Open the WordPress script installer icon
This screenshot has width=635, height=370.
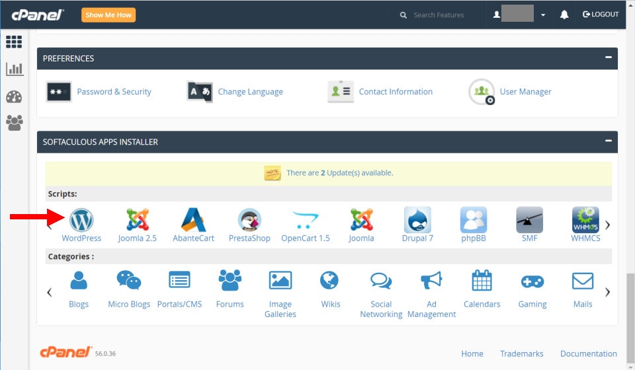pos(81,220)
